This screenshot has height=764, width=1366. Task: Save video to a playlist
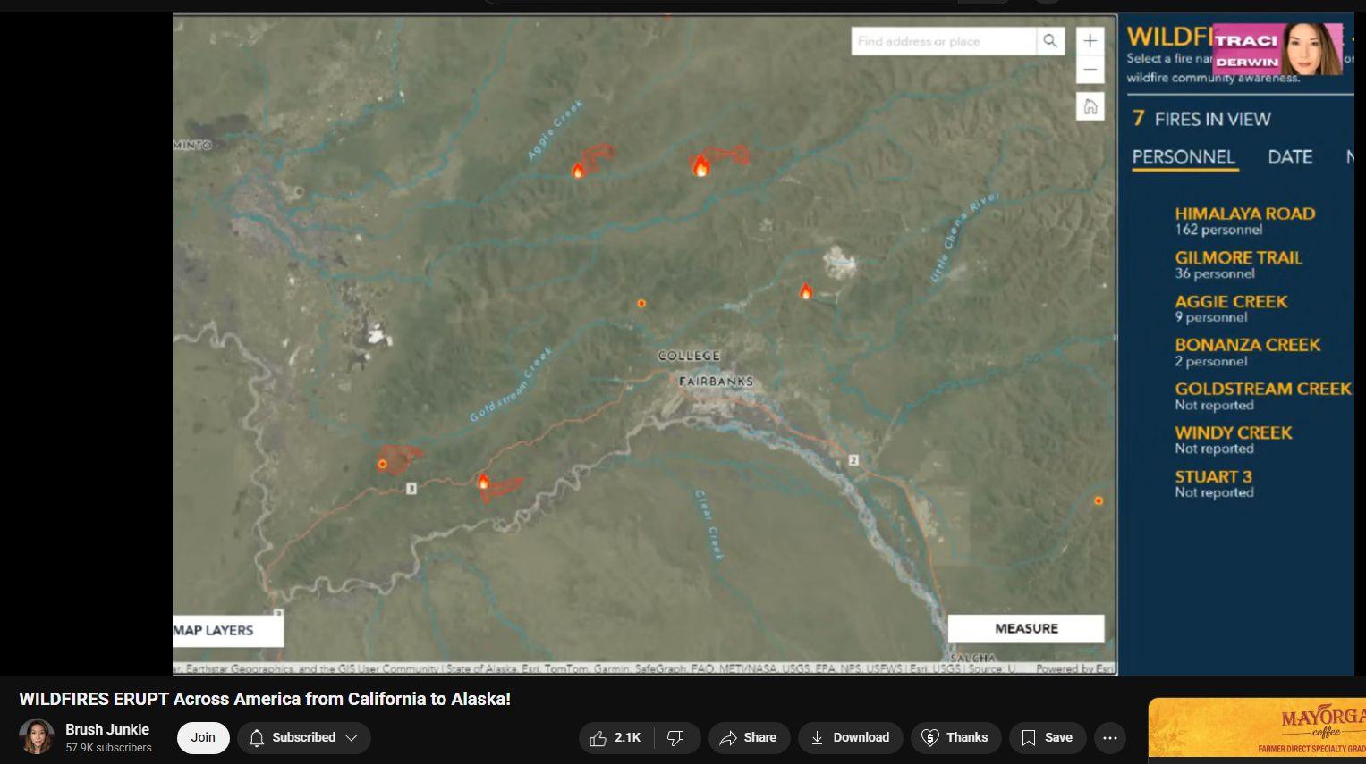tap(1047, 737)
